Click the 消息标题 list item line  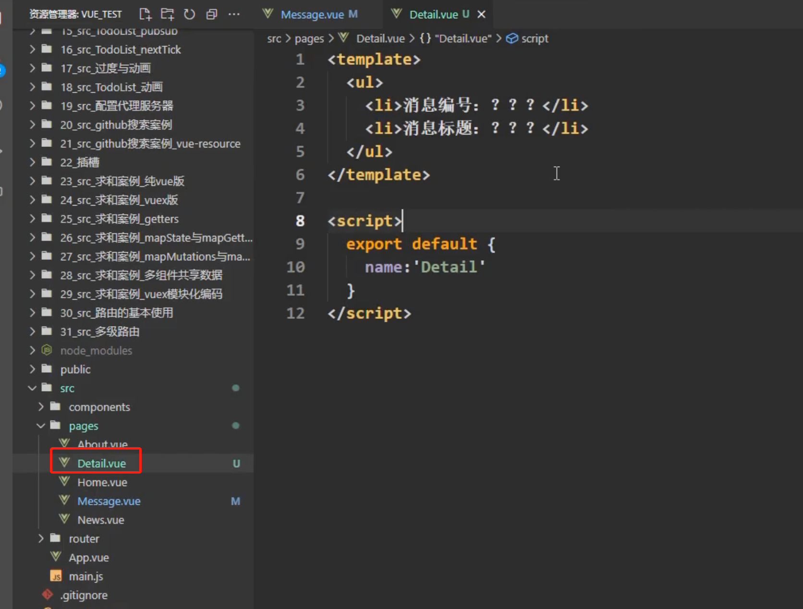[476, 128]
